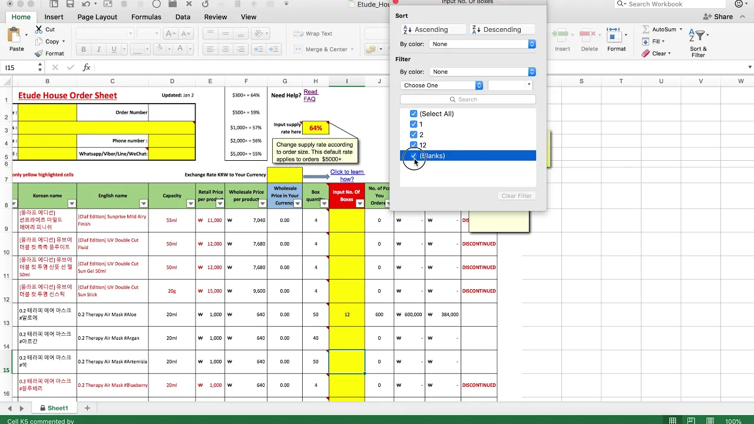
Task: Click the increase font size icon
Action: coord(171,34)
